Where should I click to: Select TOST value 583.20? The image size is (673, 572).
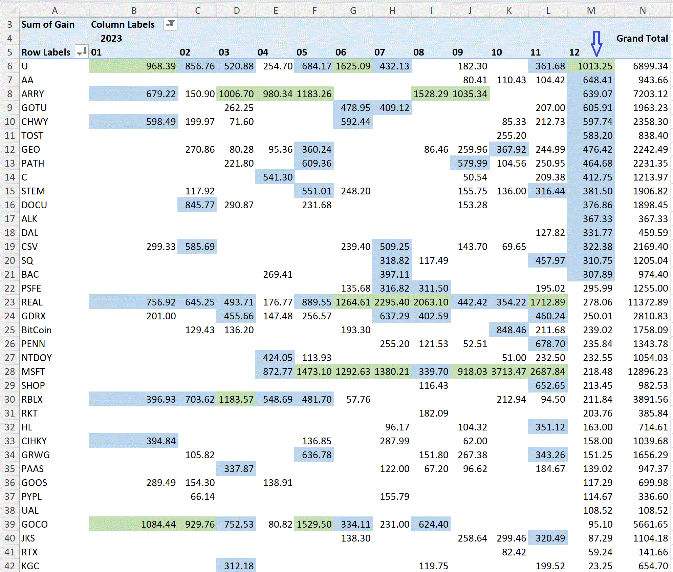pyautogui.click(x=591, y=135)
